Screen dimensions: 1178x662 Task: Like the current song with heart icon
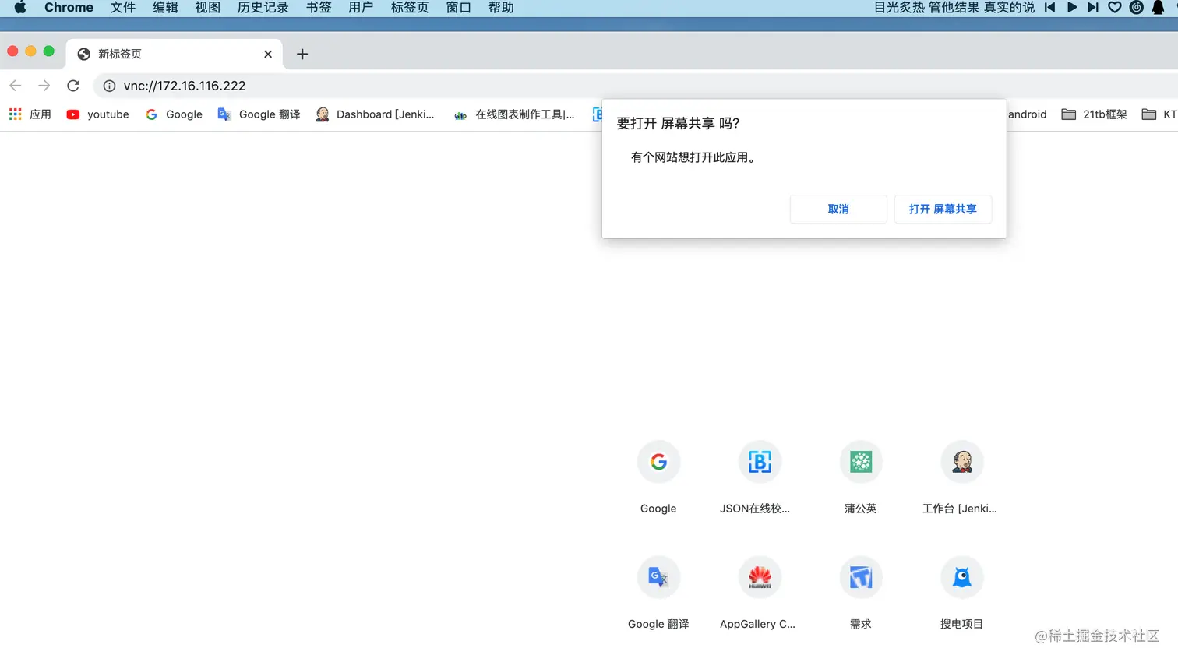(x=1115, y=8)
